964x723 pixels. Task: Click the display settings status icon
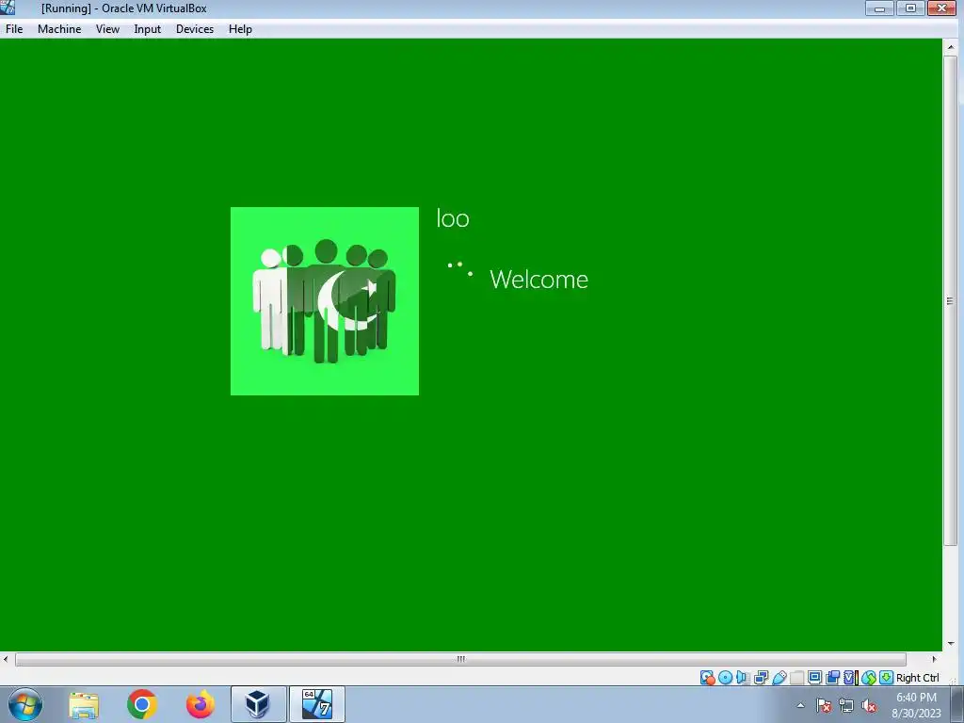point(814,678)
